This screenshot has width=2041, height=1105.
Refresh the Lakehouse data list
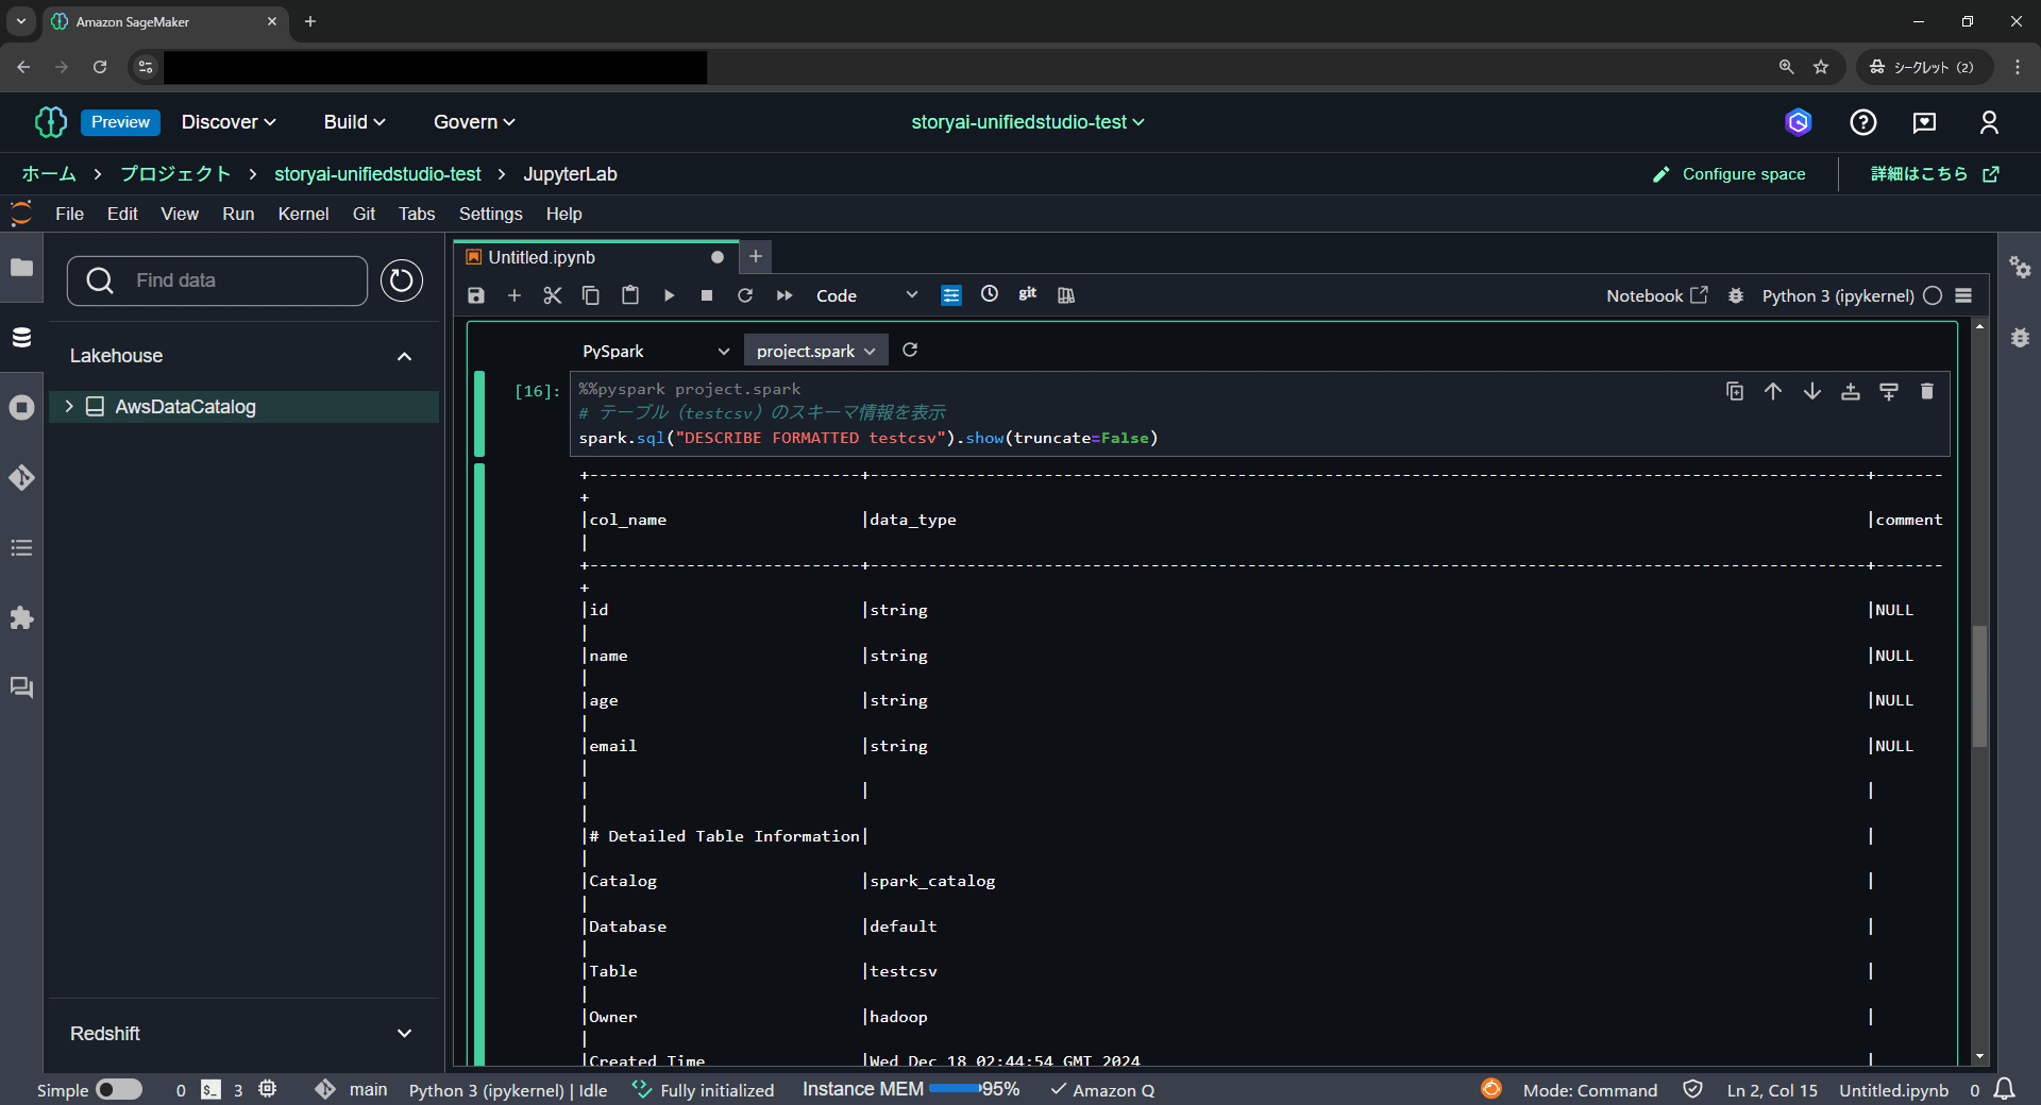tap(402, 281)
